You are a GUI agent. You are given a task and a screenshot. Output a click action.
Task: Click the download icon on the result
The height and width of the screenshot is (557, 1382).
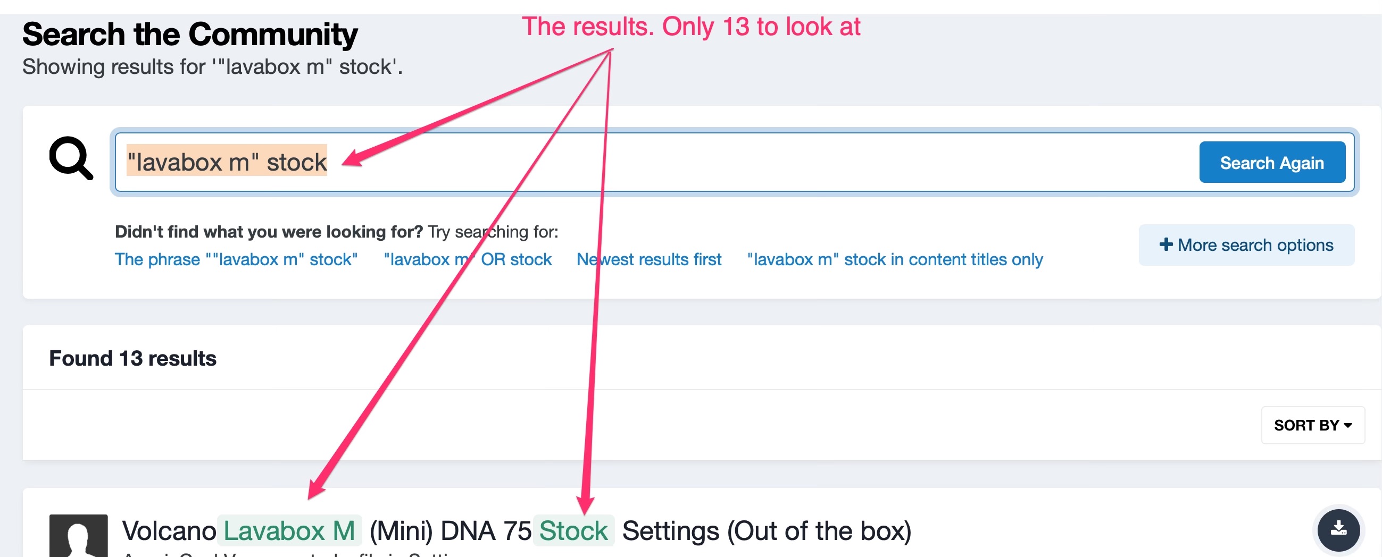click(1338, 529)
